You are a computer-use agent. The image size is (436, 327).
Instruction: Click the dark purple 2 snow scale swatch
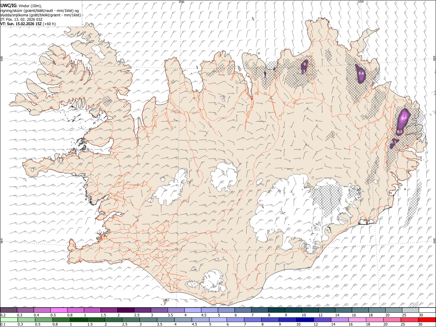126,310
